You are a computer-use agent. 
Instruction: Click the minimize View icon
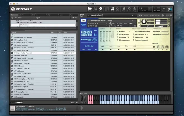(164, 9)
